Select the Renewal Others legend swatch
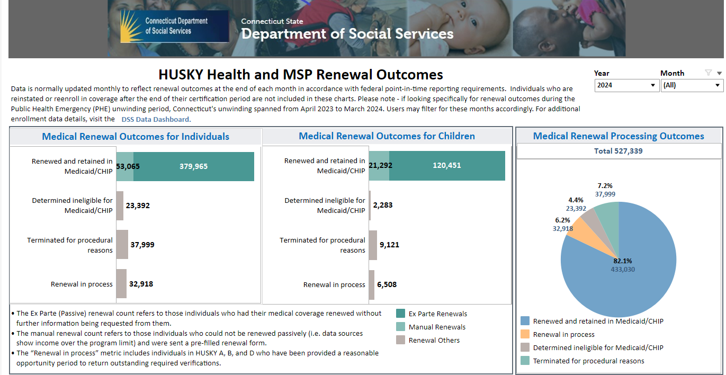The width and height of the screenshot is (726, 375). click(x=400, y=340)
